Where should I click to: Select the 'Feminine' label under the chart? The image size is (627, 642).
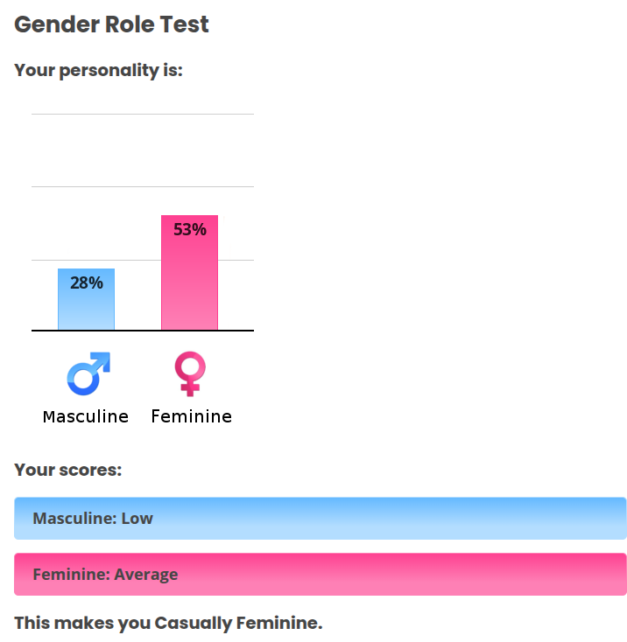[x=191, y=416]
